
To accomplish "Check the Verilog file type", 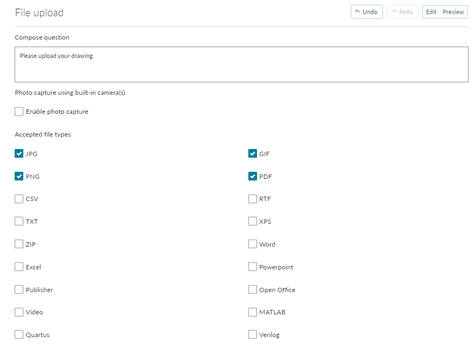I will 253,334.
